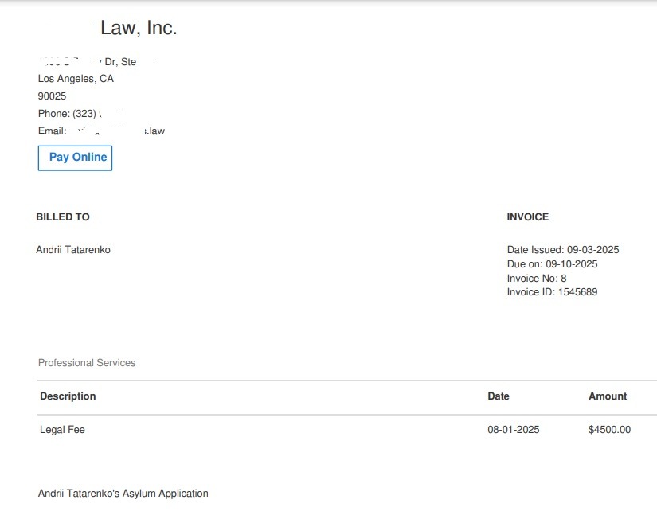Select the Invoice ID 1545689 text
657x519 pixels.
552,292
